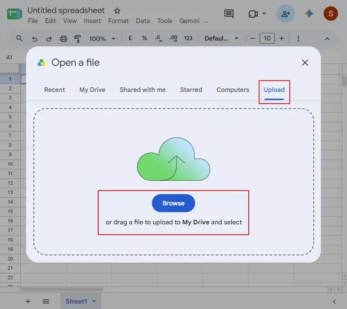Increase font size with plus
This screenshot has width=347, height=309.
coord(282,38)
